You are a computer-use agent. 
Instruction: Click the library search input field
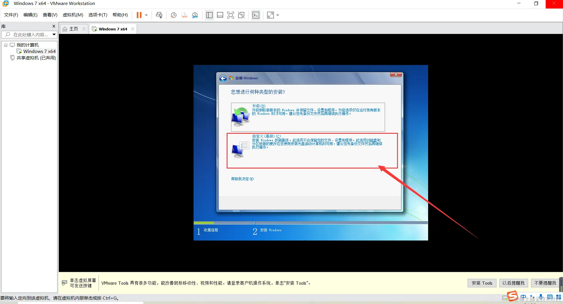[26, 35]
